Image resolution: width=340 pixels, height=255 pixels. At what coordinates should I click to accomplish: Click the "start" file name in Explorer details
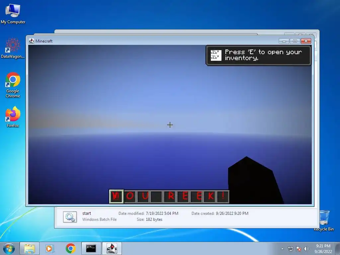(x=87, y=213)
